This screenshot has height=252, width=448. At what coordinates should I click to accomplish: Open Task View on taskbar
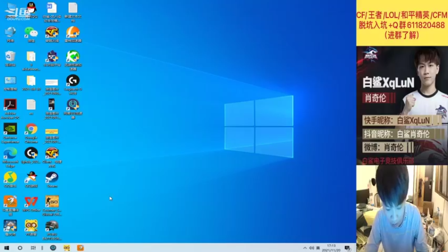pyautogui.click(x=33, y=248)
